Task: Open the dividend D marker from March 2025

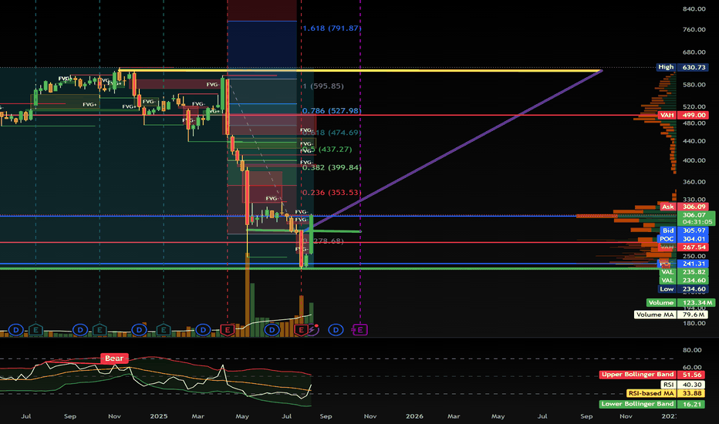Action: [203, 330]
